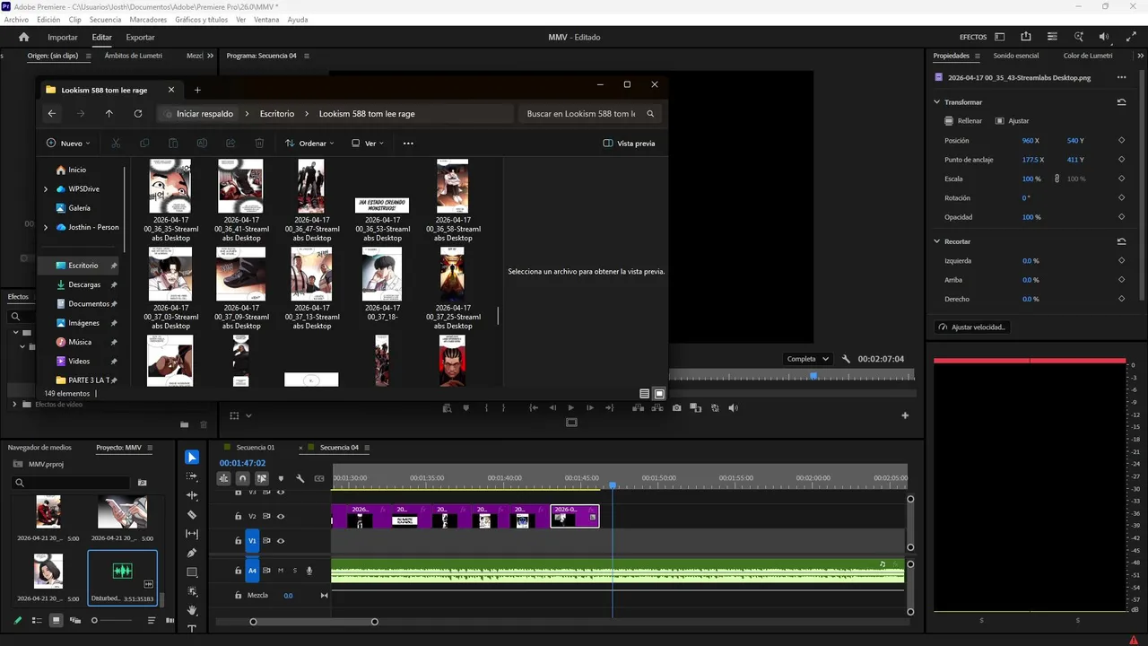Open the Ver dropdown in File Explorer
The width and height of the screenshot is (1148, 646).
pyautogui.click(x=369, y=144)
